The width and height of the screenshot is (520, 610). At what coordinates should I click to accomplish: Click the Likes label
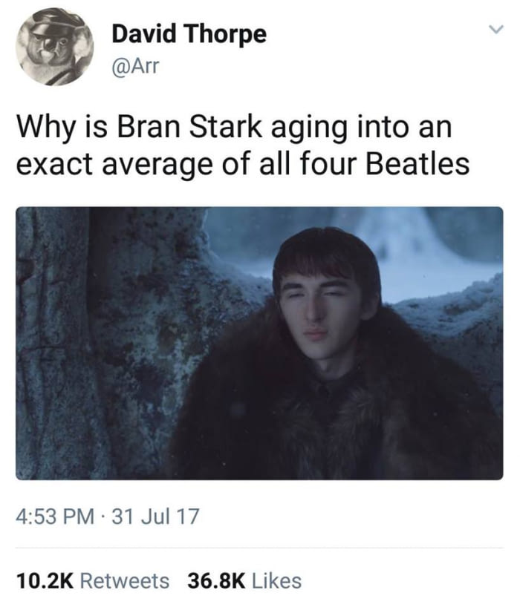[277, 581]
